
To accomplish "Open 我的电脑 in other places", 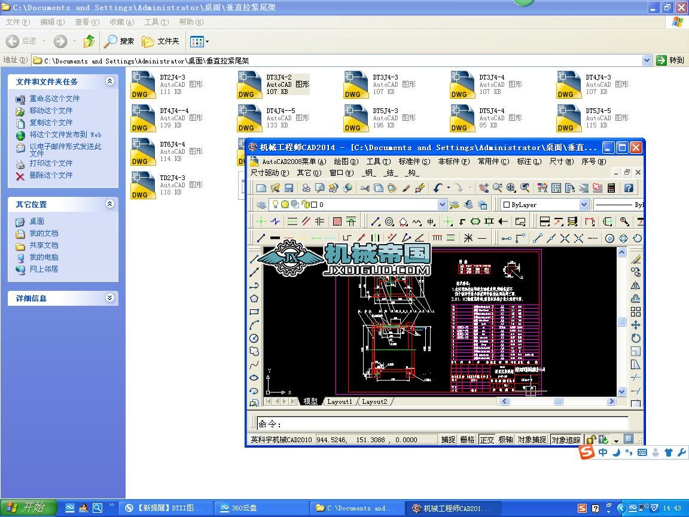I will pos(44,257).
